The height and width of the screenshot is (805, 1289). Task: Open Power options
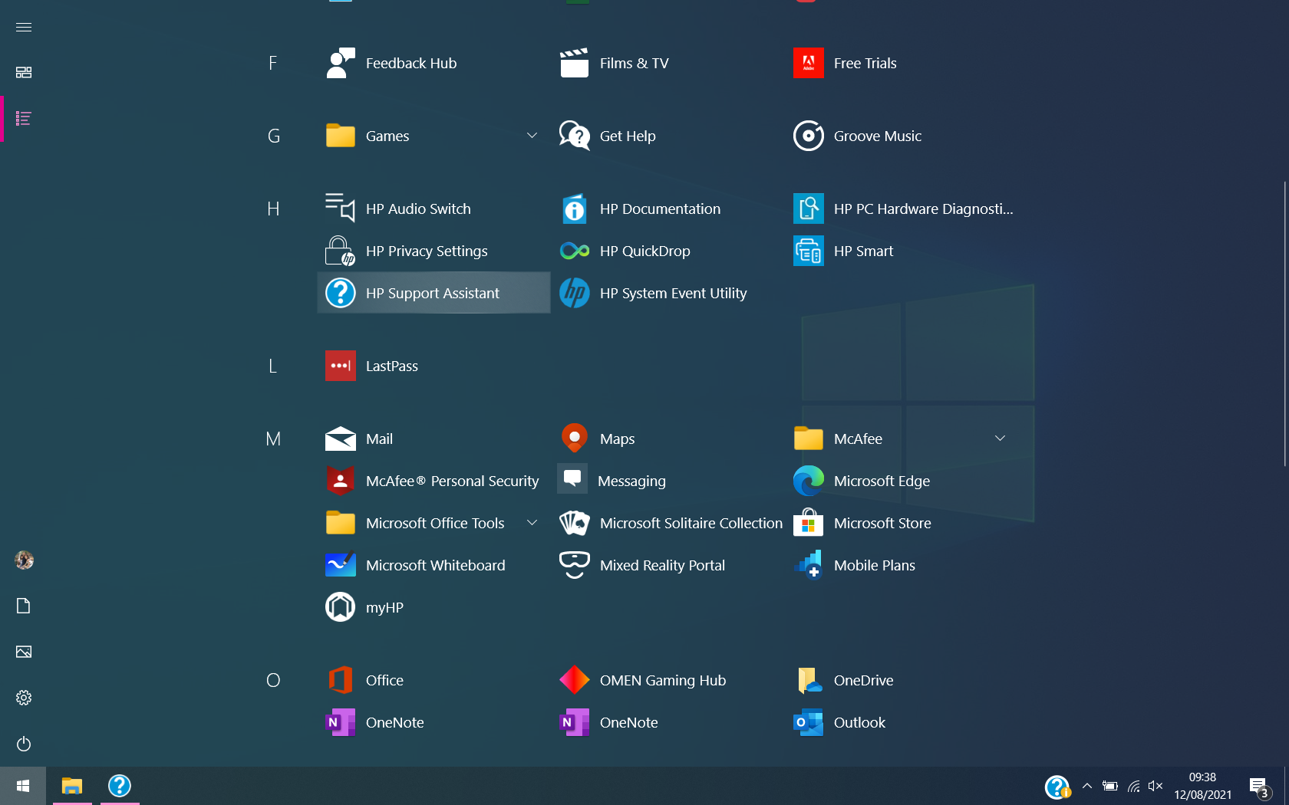[x=24, y=744]
